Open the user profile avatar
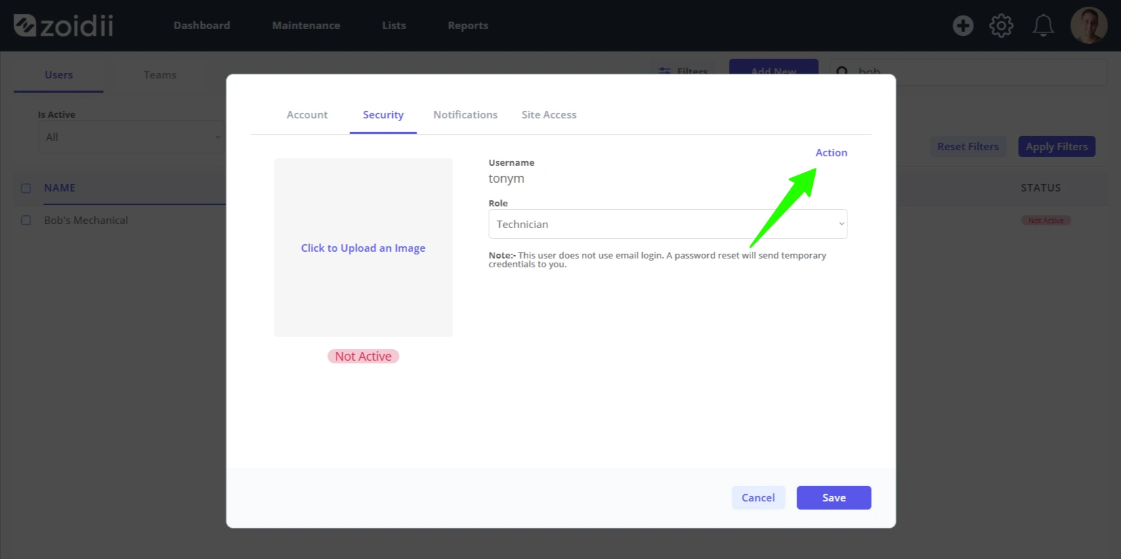The image size is (1121, 559). point(1088,26)
